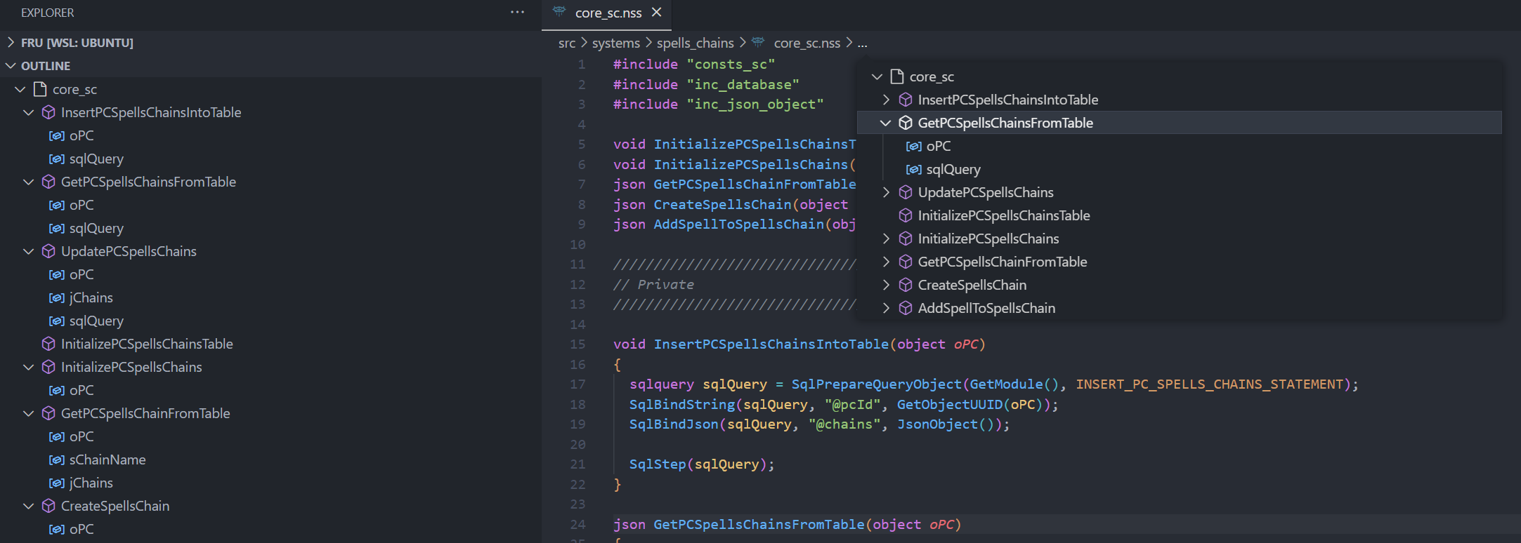Click the SqlStep call on line 21
This screenshot has width=1521, height=543.
[x=658, y=464]
